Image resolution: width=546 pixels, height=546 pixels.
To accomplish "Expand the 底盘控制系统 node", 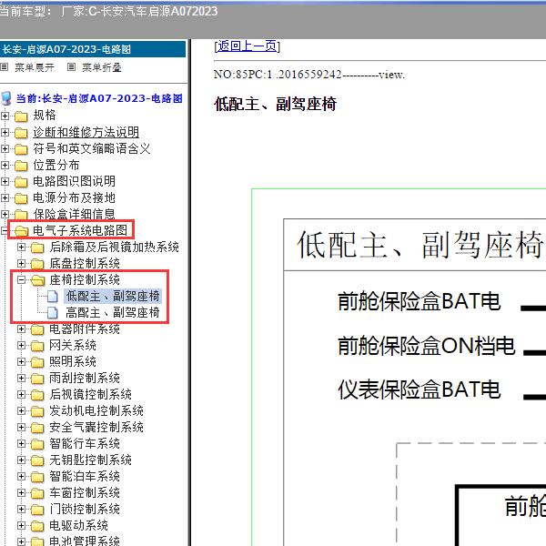I will [21, 263].
